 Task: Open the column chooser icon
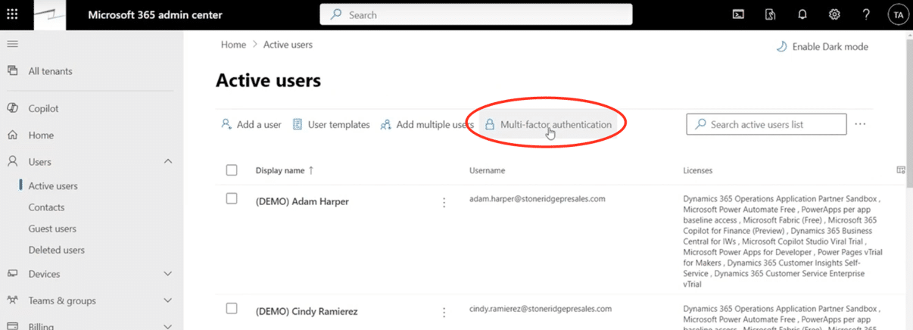[x=901, y=170]
